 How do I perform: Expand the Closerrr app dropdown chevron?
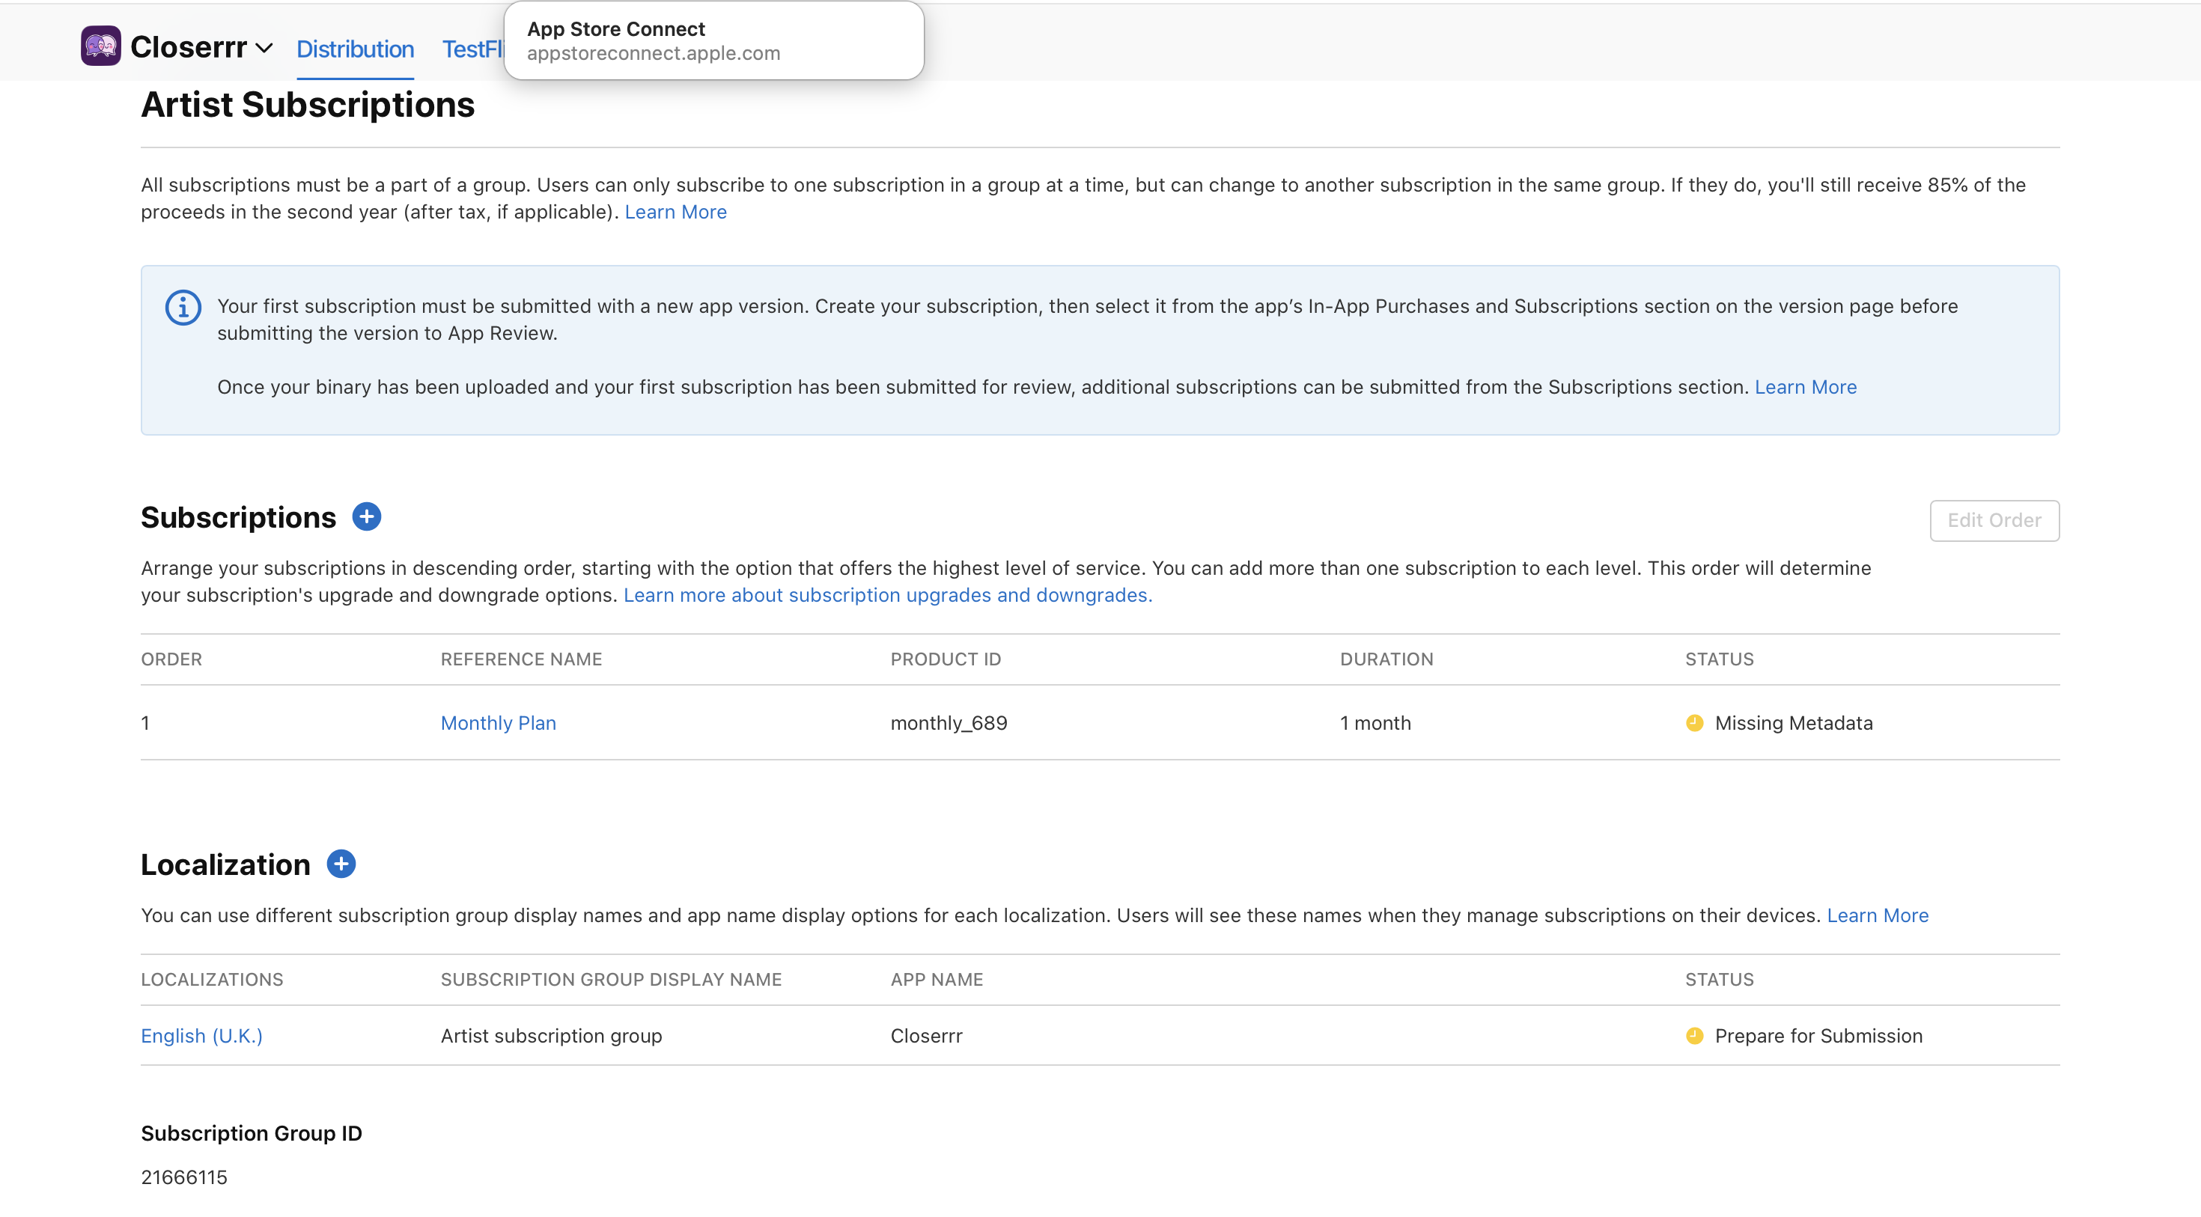[x=264, y=48]
